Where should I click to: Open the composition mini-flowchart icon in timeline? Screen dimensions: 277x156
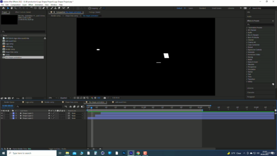[66, 107]
